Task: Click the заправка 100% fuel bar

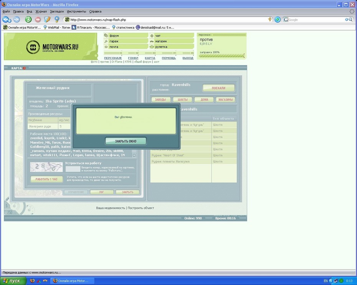Action: coord(221,56)
